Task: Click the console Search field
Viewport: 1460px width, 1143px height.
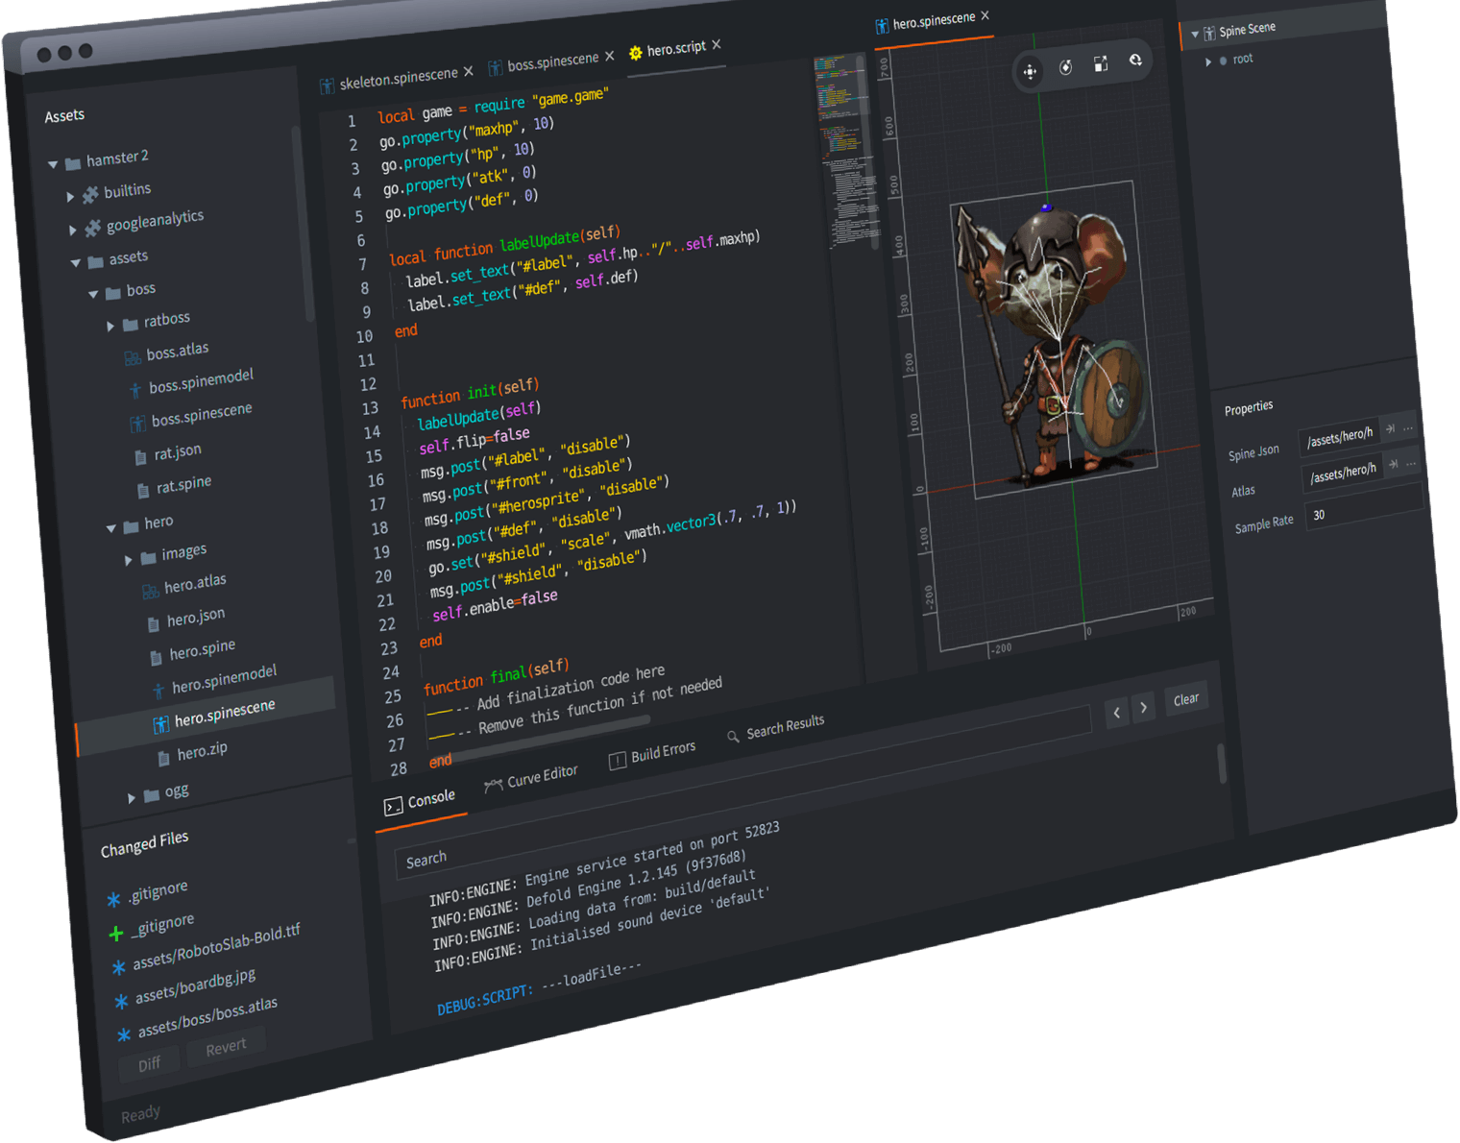Action: point(742,791)
